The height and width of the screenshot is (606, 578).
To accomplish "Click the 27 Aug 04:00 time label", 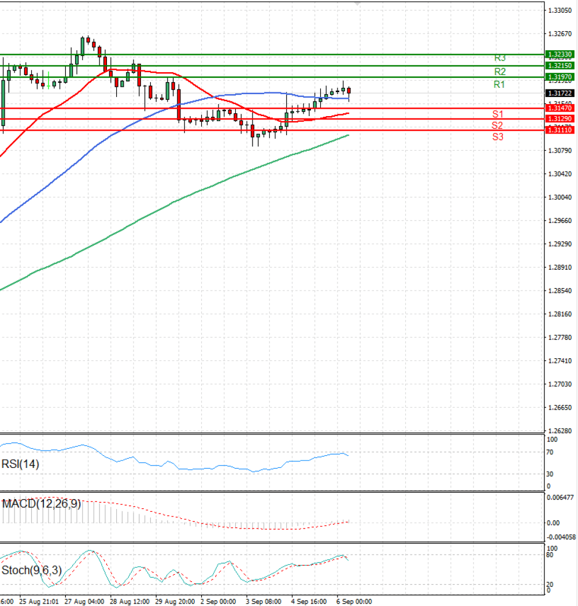I will click(x=84, y=602).
